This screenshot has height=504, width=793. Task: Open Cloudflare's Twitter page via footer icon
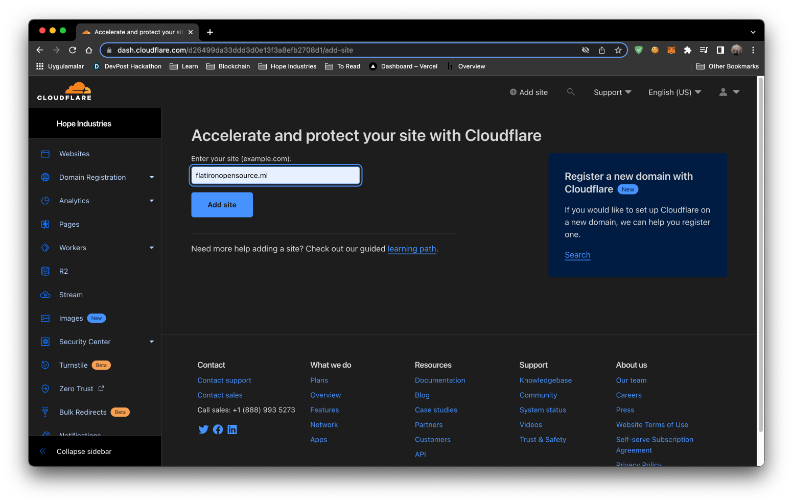point(203,429)
